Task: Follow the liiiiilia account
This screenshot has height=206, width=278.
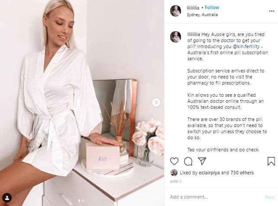Action: pyautogui.click(x=212, y=7)
